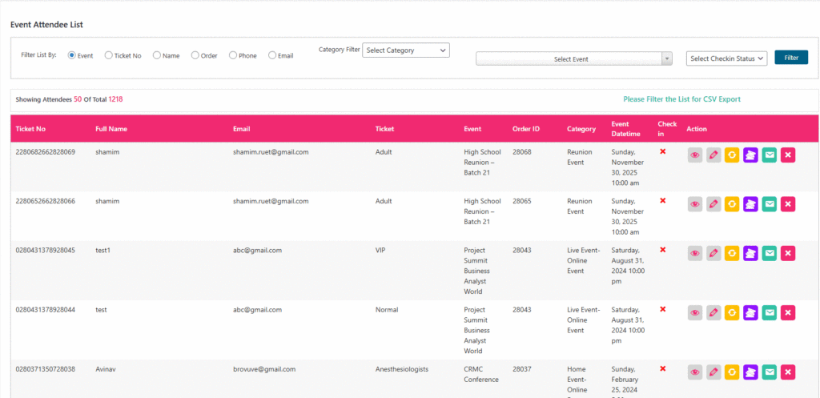Open the Select Checkin Status dropdown

pos(726,58)
